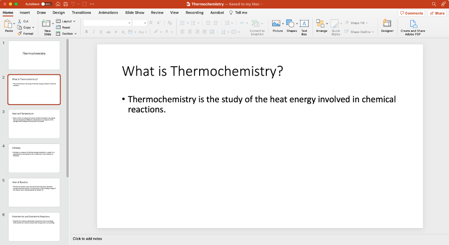
Task: Open the Insert tab
Action: 24,12
